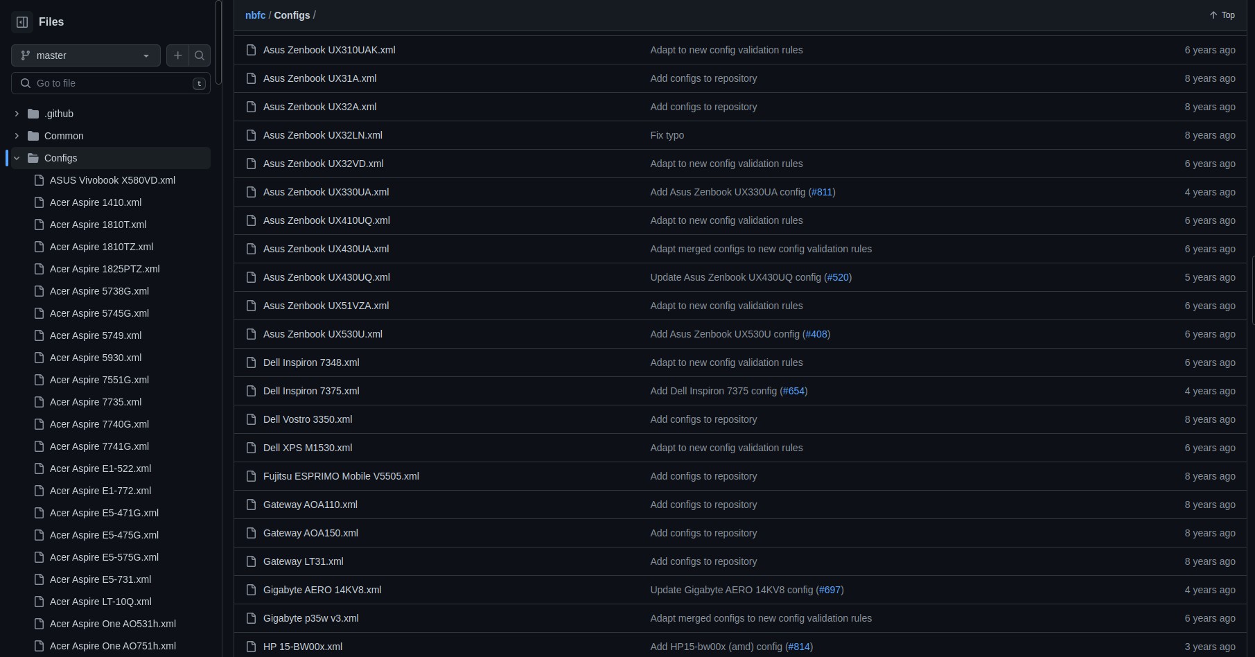The height and width of the screenshot is (657, 1255).
Task: Open Asus Zenbook UX32LN.xml file
Action: (x=322, y=135)
